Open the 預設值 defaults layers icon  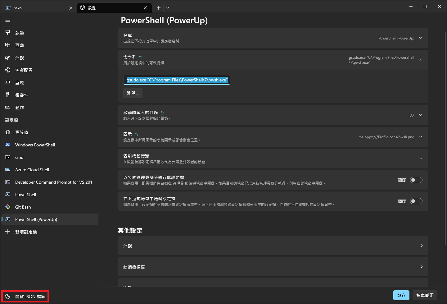click(x=8, y=132)
